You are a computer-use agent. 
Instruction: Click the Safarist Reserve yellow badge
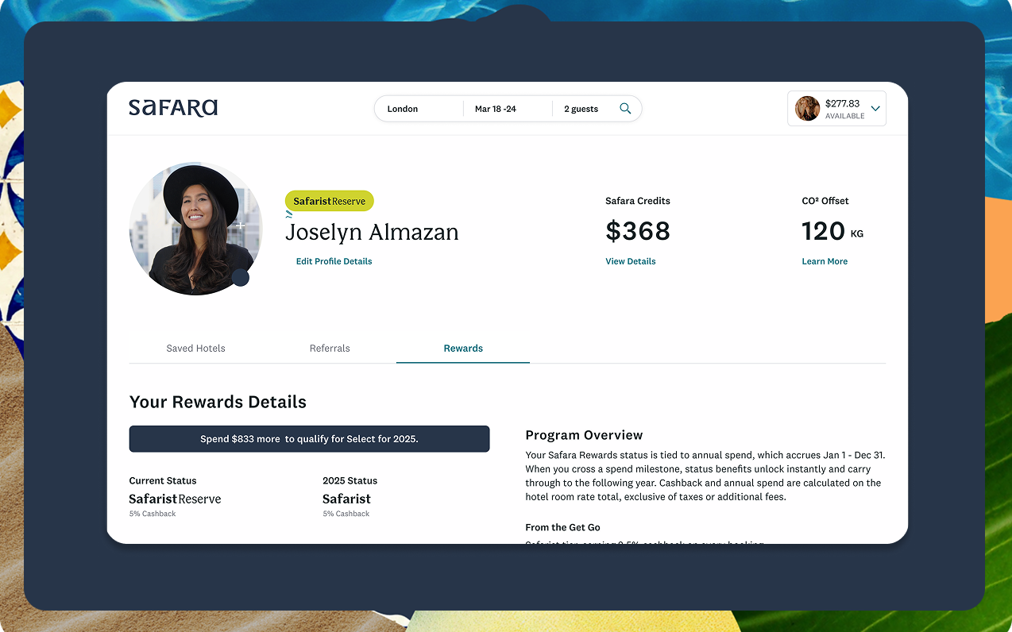(330, 201)
